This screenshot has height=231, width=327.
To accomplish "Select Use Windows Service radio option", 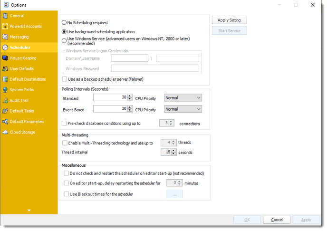I will [64, 41].
